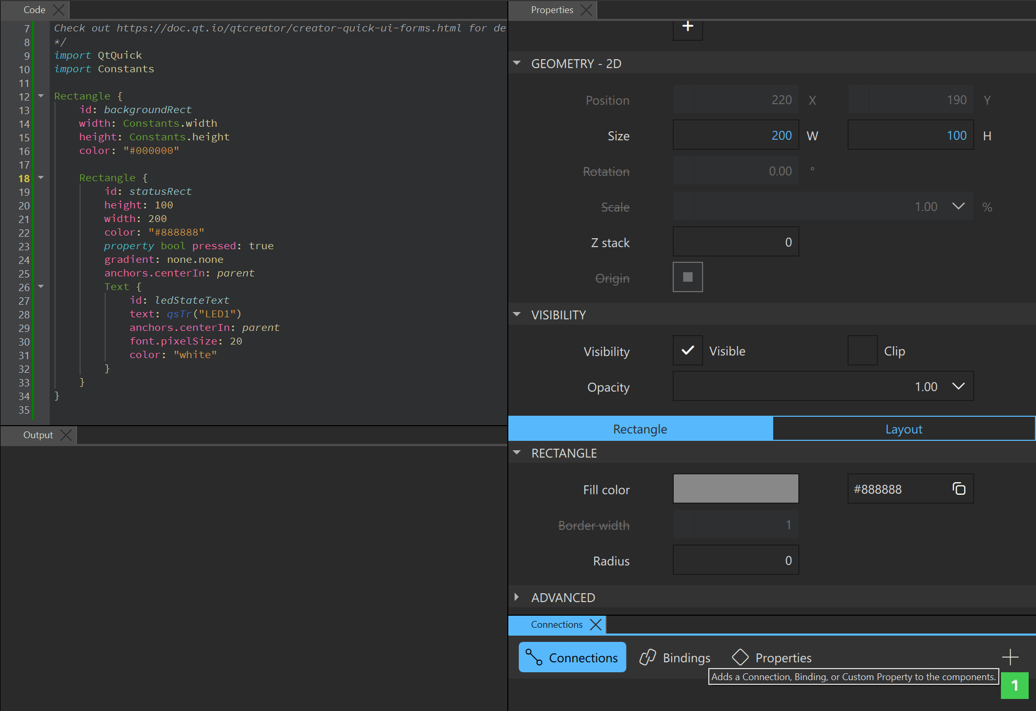Close the Connections panel tab

[x=595, y=624]
